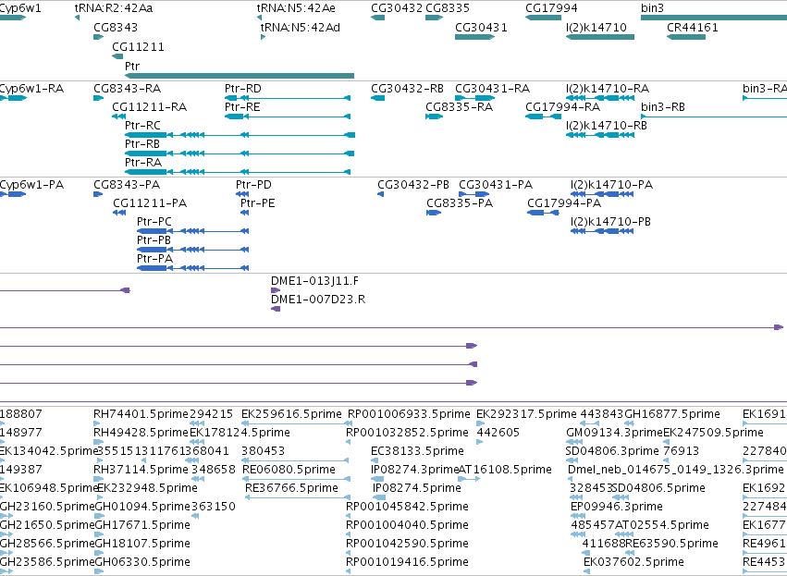787x576 pixels.
Task: Select the CG17994-PA protein label
Action: tap(564, 203)
